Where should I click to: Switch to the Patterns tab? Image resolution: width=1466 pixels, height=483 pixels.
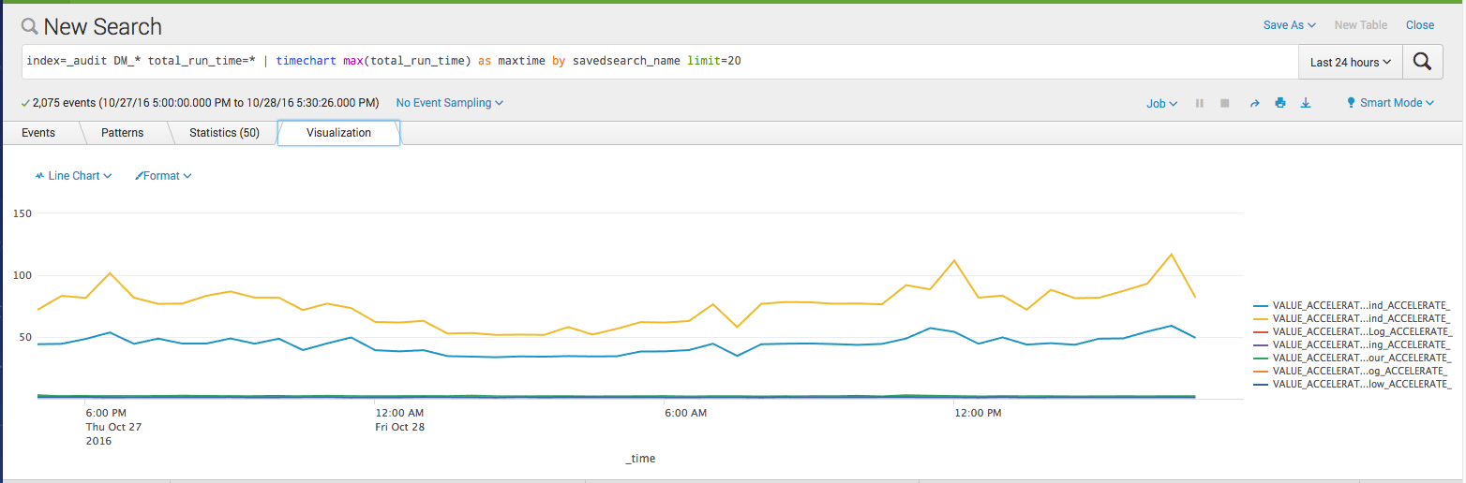tap(123, 133)
